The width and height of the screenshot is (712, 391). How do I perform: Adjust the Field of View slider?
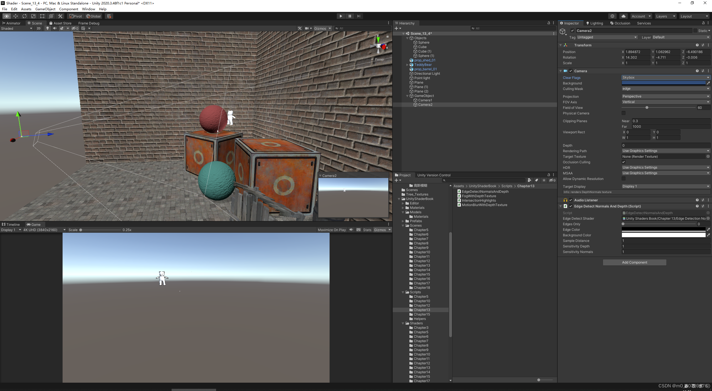point(647,107)
